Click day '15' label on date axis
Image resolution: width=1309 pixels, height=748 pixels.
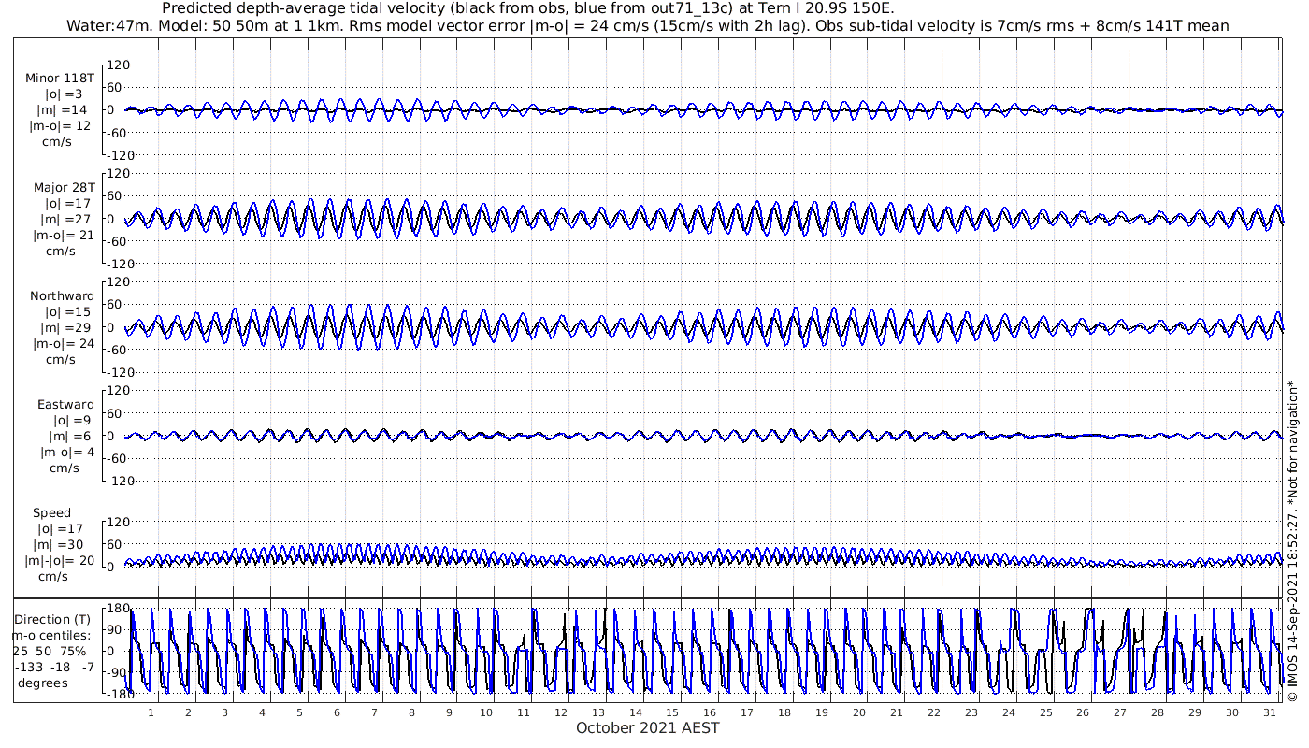click(x=672, y=712)
